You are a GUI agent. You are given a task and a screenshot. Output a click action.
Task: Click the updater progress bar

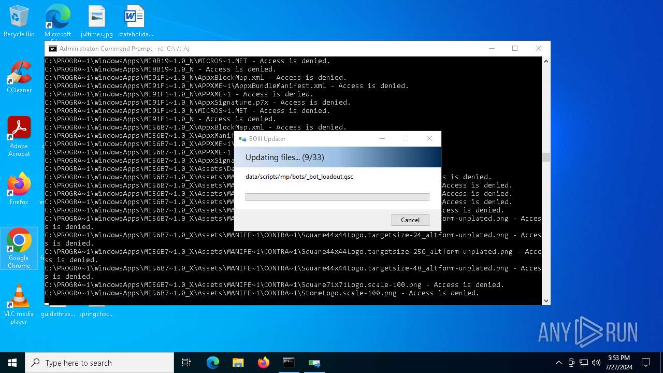(x=337, y=197)
